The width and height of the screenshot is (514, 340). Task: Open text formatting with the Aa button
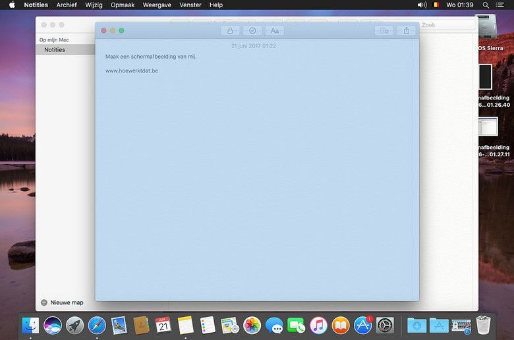tap(275, 31)
